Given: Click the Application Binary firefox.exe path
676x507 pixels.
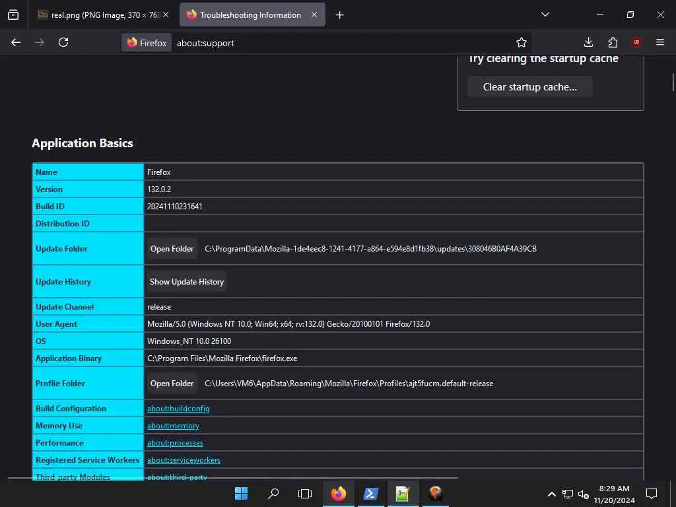Looking at the screenshot, I should (x=222, y=358).
